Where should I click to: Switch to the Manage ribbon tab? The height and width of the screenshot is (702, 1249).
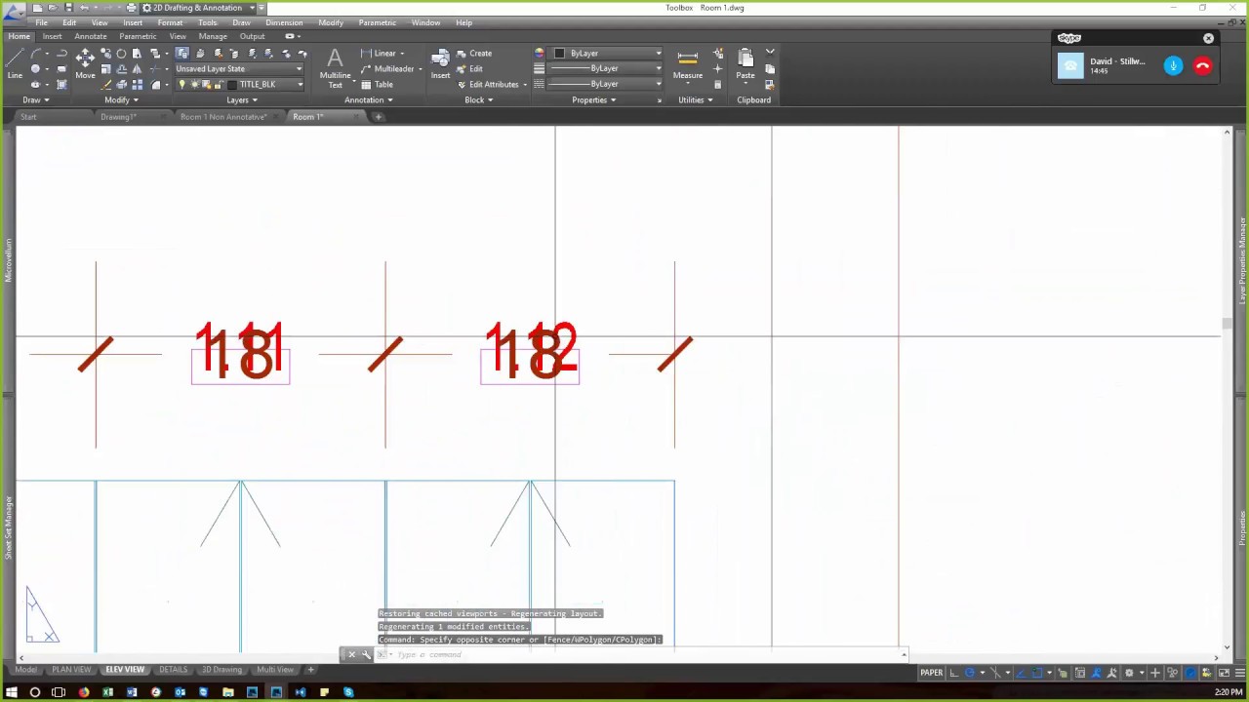(x=213, y=36)
